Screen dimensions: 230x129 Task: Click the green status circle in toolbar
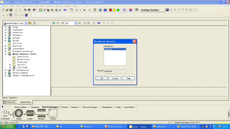(118, 10)
